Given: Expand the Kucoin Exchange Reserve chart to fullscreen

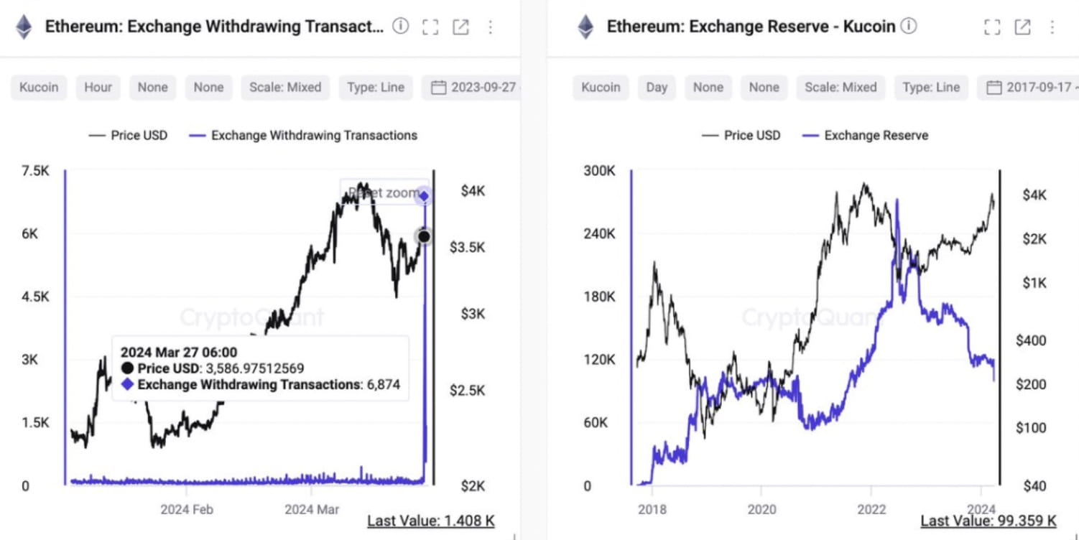Looking at the screenshot, I should coord(992,27).
